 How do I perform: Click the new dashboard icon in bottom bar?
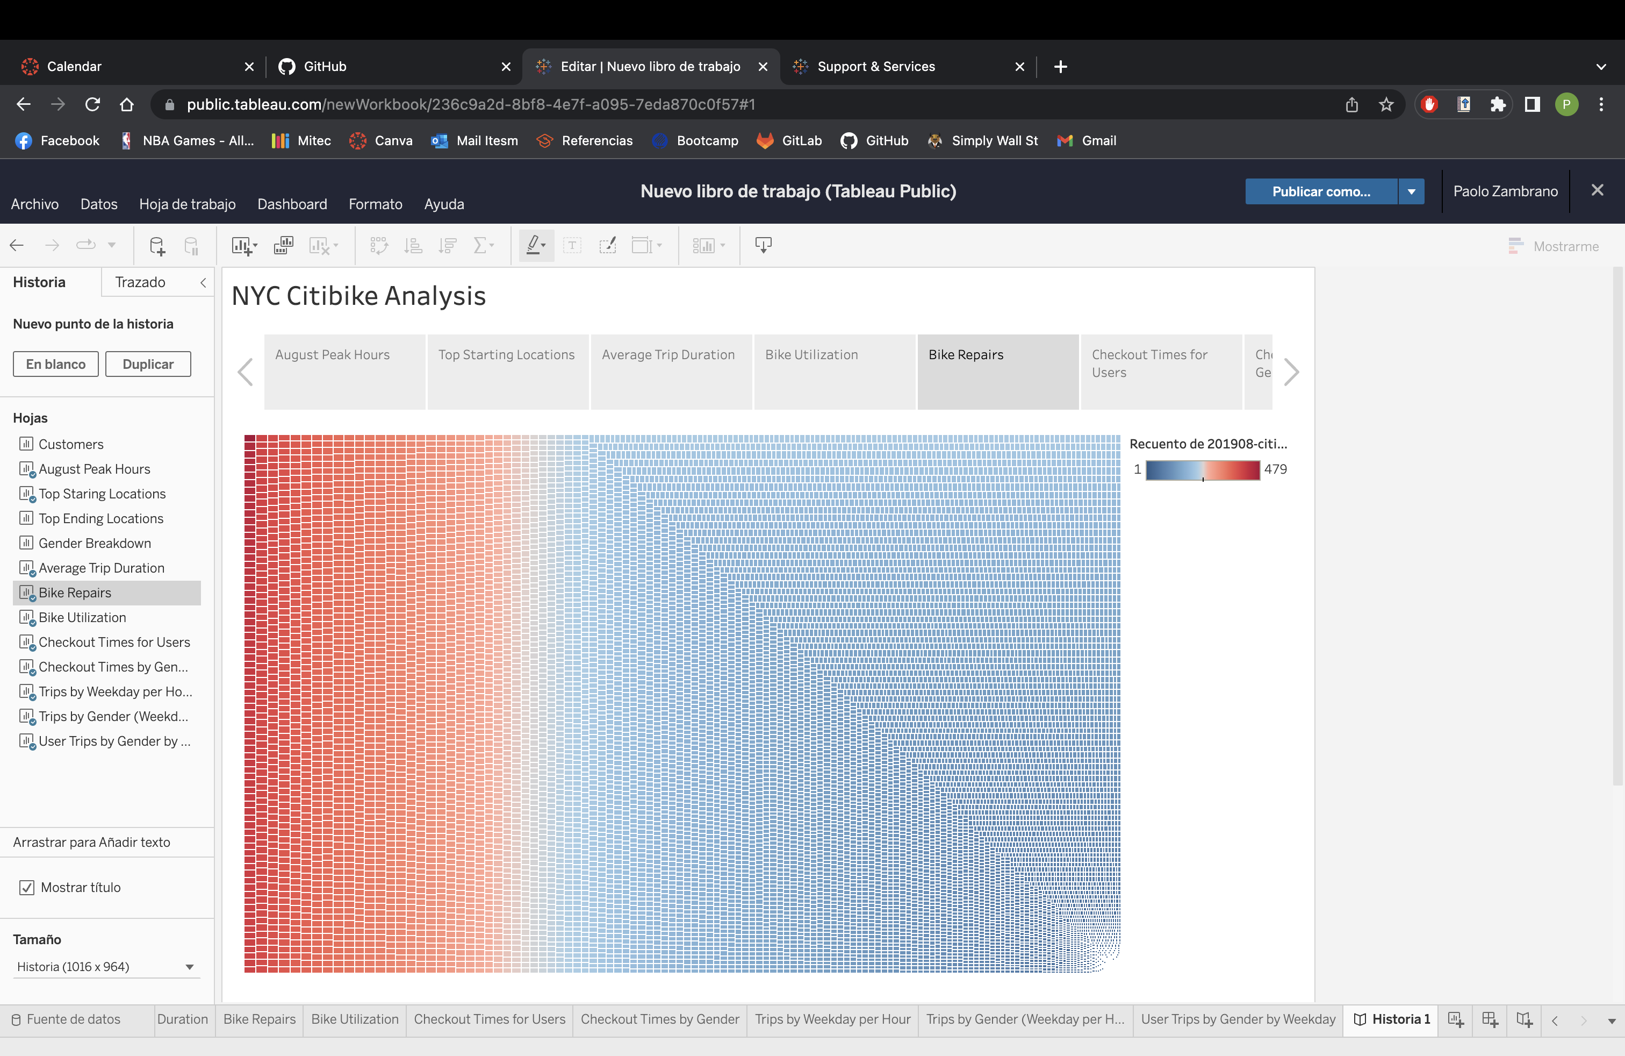click(1491, 1020)
